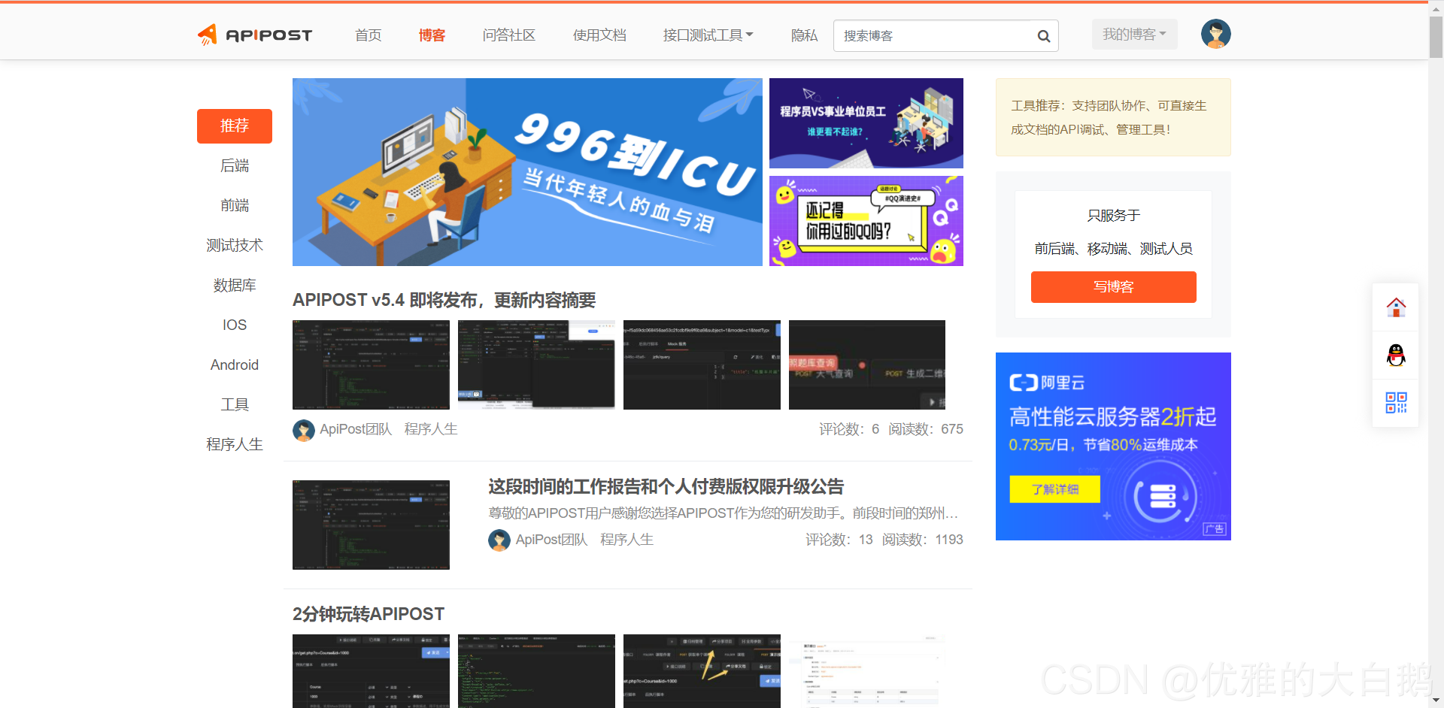Open third thumbnail of 2分钟玩转APIPOST
The width and height of the screenshot is (1444, 708).
coord(702,671)
